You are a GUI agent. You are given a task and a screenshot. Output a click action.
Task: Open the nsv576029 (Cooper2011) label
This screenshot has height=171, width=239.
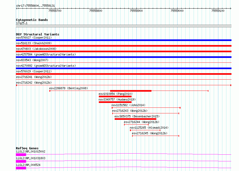coord(34,71)
